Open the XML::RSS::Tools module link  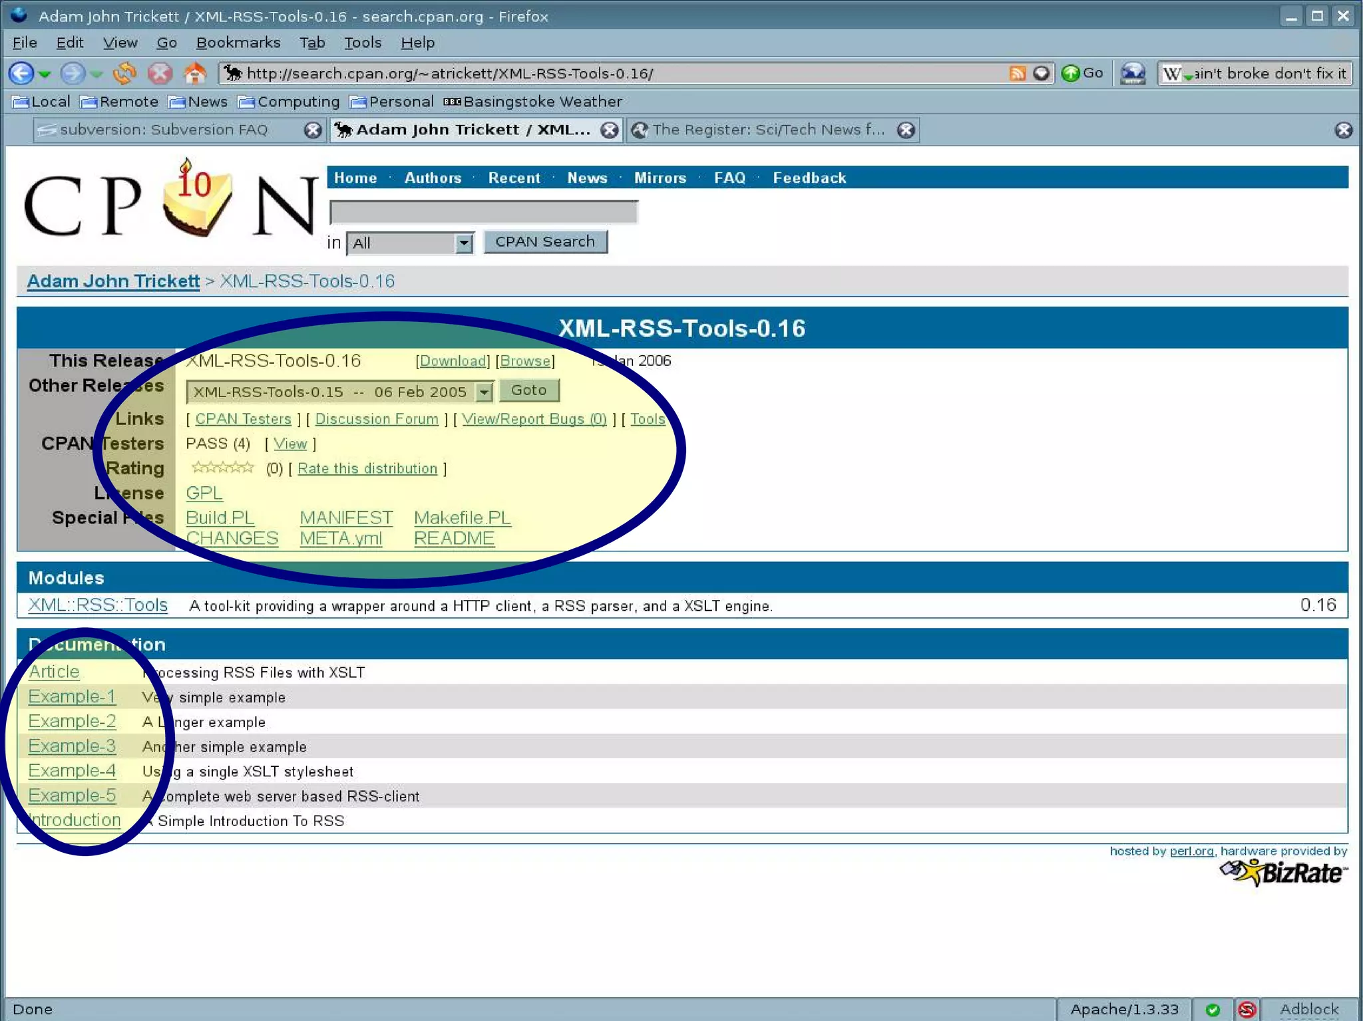98,605
